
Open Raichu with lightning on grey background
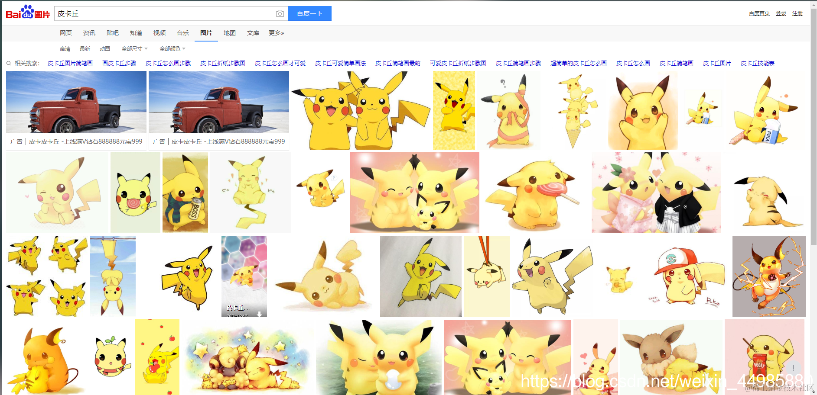[769, 276]
